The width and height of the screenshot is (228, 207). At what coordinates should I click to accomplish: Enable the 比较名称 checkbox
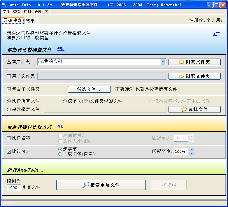(9, 138)
